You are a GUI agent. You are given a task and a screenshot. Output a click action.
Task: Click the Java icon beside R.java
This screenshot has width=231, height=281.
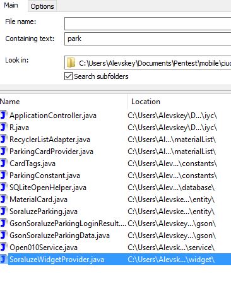coord(4,128)
